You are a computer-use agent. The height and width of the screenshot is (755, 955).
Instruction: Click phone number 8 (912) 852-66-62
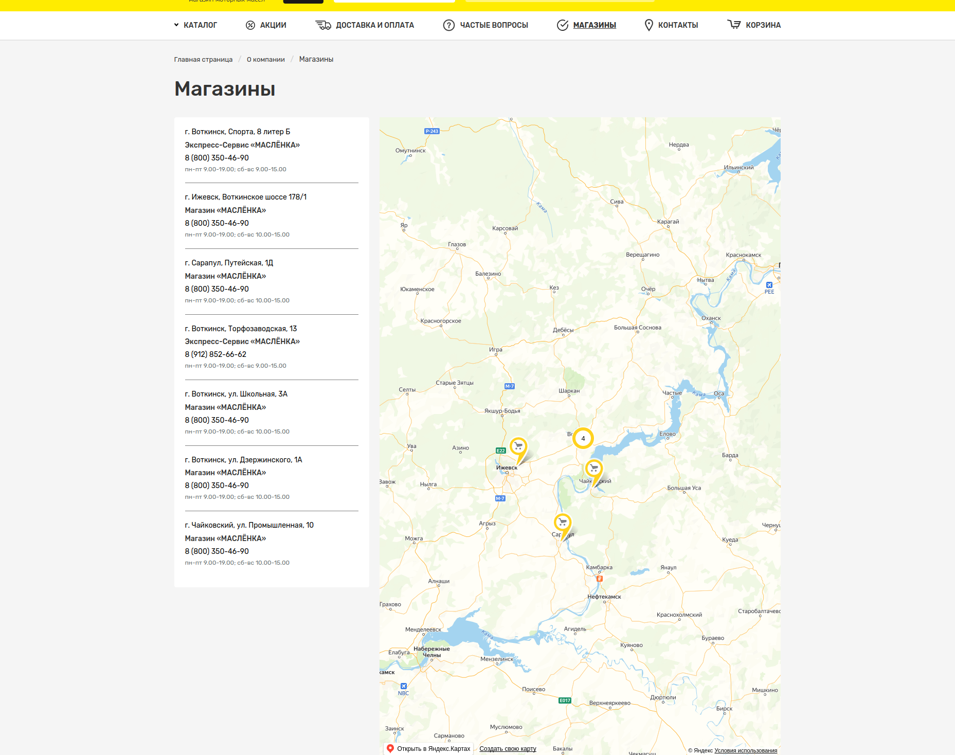[x=215, y=354]
